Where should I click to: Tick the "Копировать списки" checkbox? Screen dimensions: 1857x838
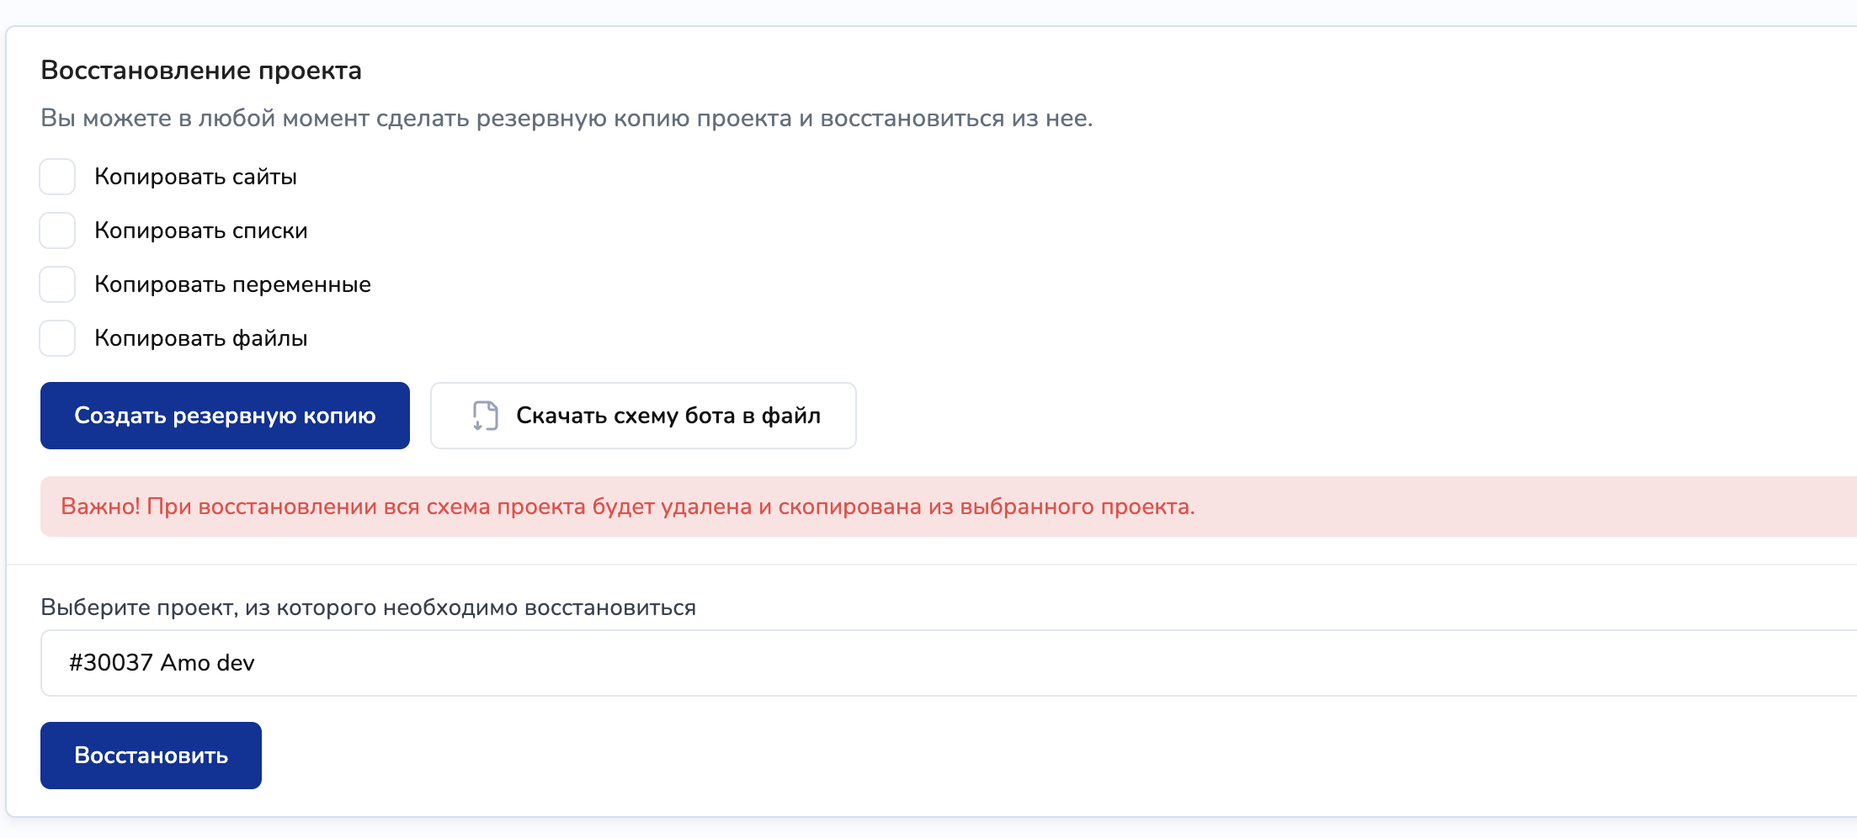[57, 231]
